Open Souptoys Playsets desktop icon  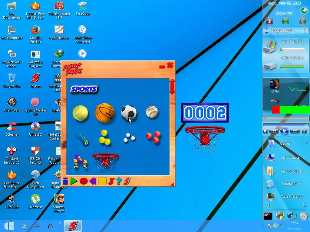click(x=35, y=59)
